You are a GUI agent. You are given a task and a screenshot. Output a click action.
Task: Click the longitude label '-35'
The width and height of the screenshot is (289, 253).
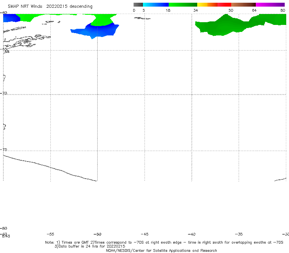click(239, 234)
